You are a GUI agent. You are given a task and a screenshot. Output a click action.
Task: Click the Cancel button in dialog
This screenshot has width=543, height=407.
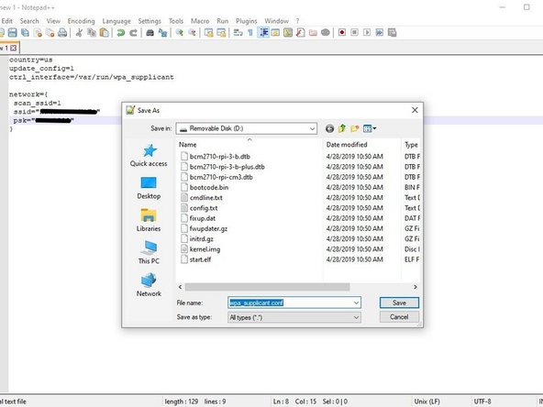399,317
